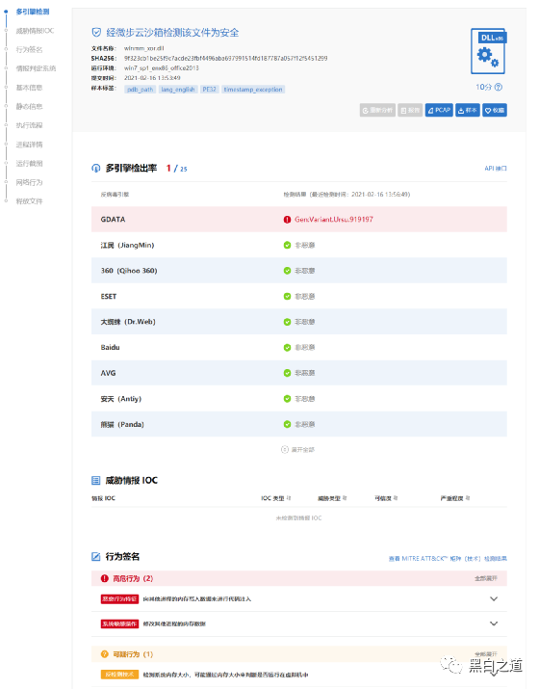539x689 pixels.
Task: Click green check icon in Dr.Web row
Action: click(x=287, y=322)
